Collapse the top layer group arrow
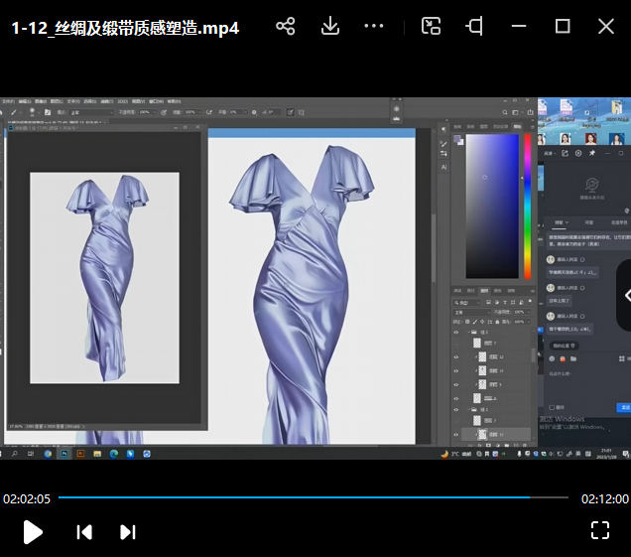631x557 pixels. tap(467, 333)
